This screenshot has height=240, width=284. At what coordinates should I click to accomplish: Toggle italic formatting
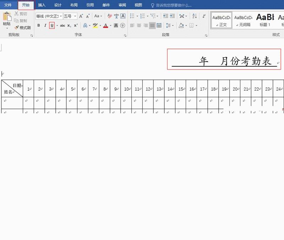[45, 25]
